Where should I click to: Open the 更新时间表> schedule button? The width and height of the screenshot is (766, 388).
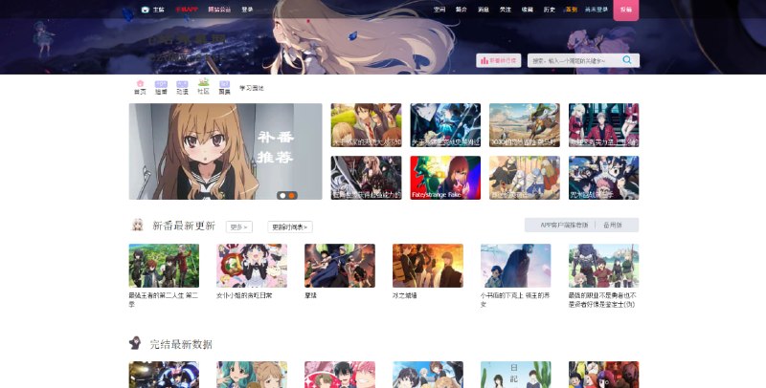290,226
